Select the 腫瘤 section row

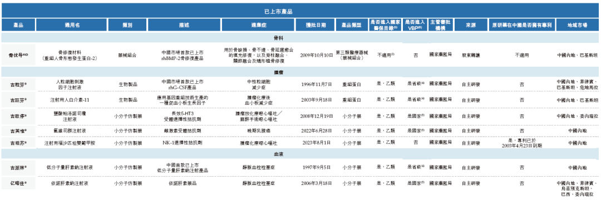point(300,72)
